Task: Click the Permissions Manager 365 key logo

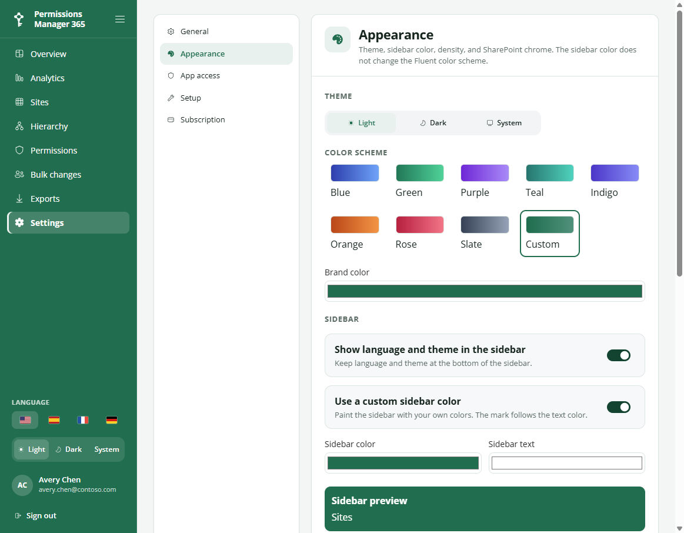Action: (19, 19)
